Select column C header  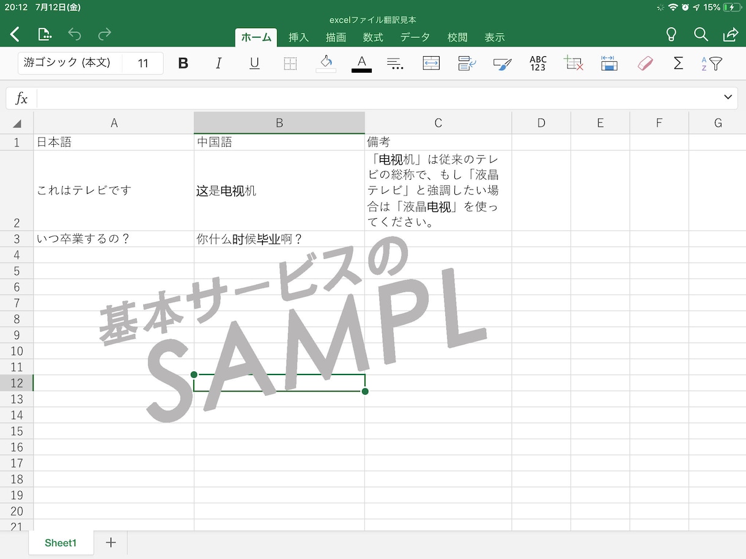(x=438, y=123)
